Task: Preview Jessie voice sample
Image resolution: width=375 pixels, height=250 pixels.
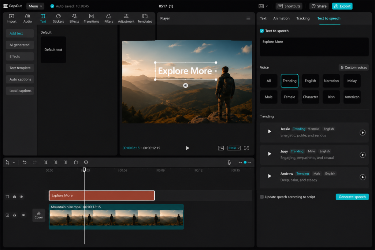Action: pos(270,131)
